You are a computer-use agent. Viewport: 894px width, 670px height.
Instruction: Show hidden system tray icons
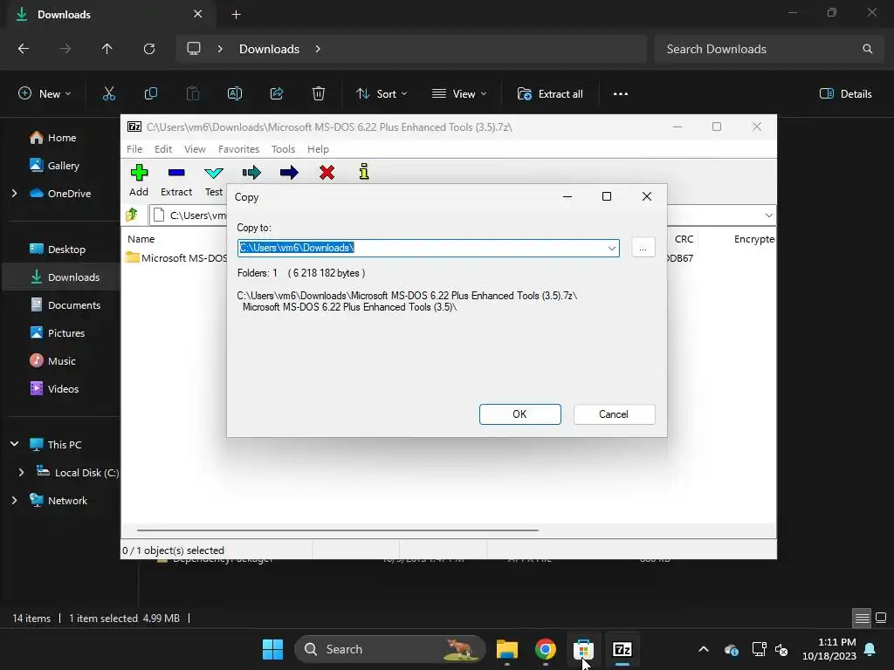click(704, 649)
